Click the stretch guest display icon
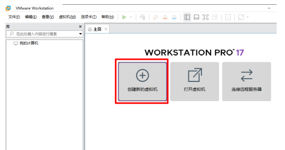The height and width of the screenshot is (150, 285). (x=241, y=17)
